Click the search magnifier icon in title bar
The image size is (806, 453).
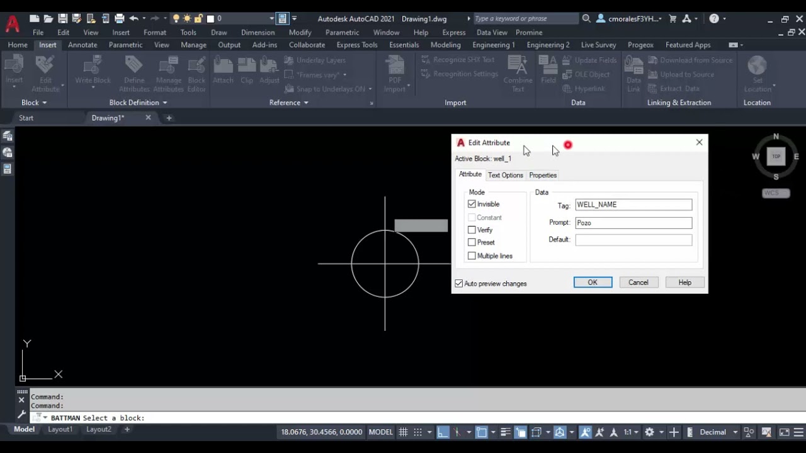pyautogui.click(x=586, y=19)
